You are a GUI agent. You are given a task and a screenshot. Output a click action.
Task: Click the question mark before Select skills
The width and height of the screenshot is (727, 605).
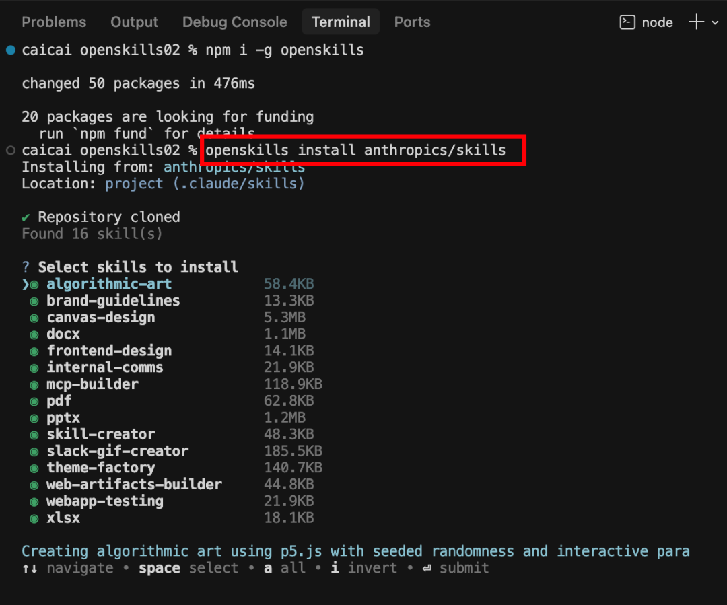26,267
